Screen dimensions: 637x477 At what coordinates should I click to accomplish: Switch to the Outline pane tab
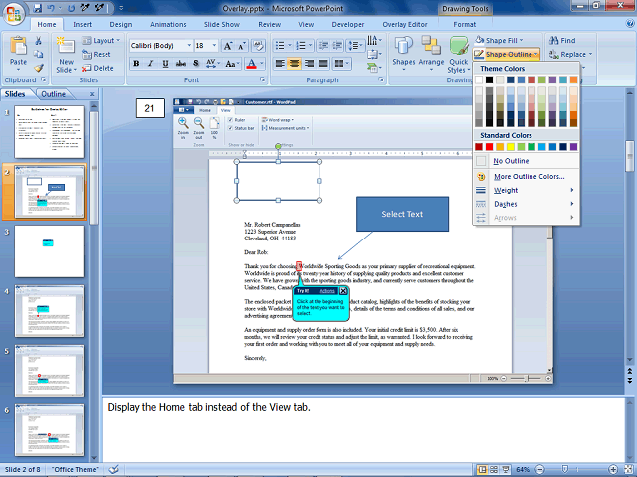click(53, 94)
